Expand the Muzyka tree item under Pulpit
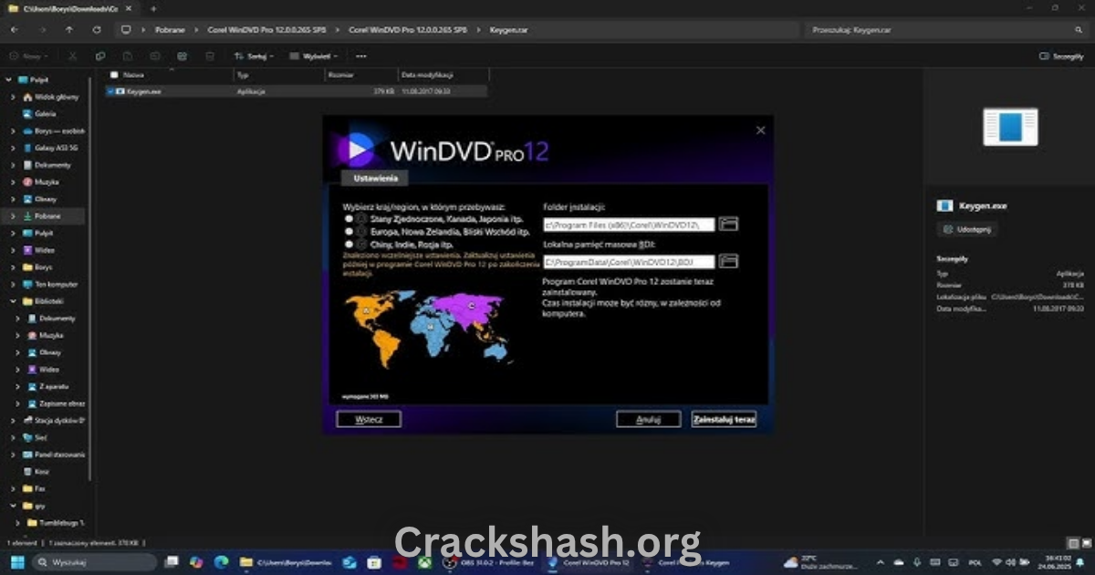1095x575 pixels. tap(13, 182)
